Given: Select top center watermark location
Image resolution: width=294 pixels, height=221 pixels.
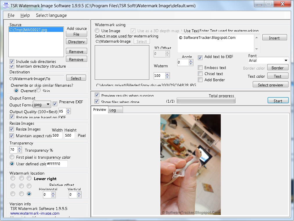Looking at the screenshot, I should 21,178.
